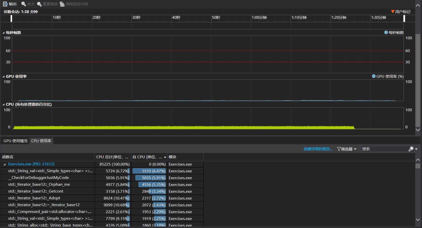The height and width of the screenshot is (228, 422).
Task: Click the 1:00分钟 mark on timeline ruler
Action: [x=259, y=17]
